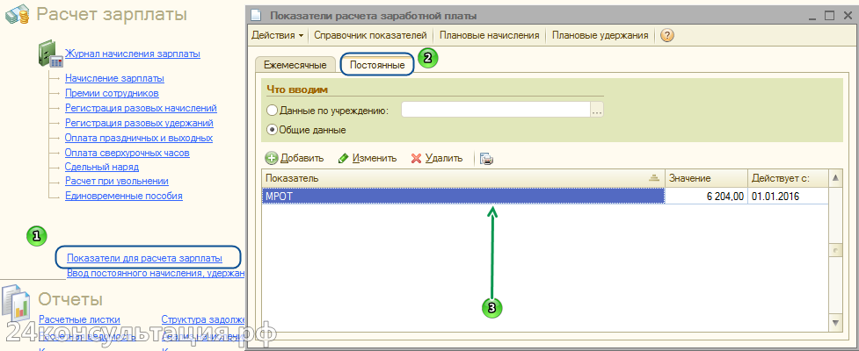
Task: Select the Общие данные radio button
Action: pyautogui.click(x=271, y=130)
